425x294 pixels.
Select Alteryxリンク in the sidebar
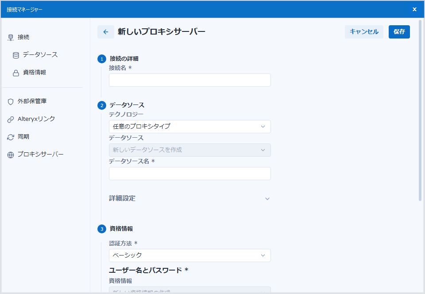[36, 119]
